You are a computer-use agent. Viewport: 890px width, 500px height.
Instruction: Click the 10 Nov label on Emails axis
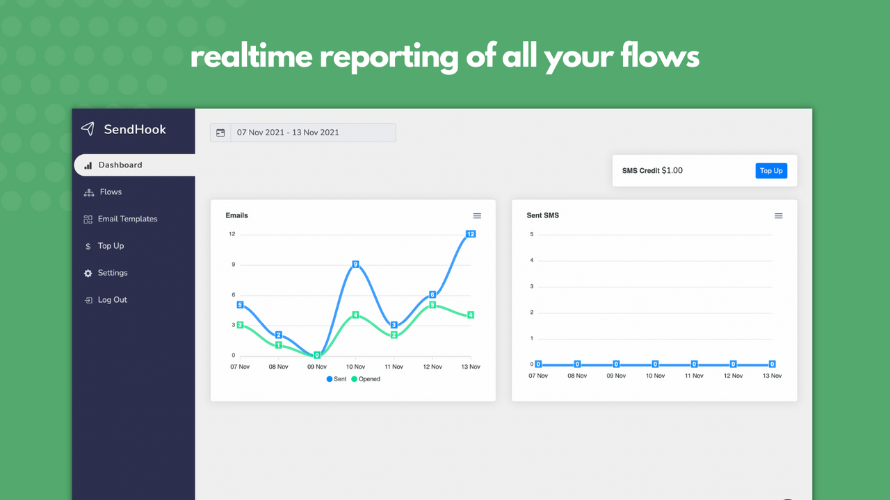click(x=355, y=367)
